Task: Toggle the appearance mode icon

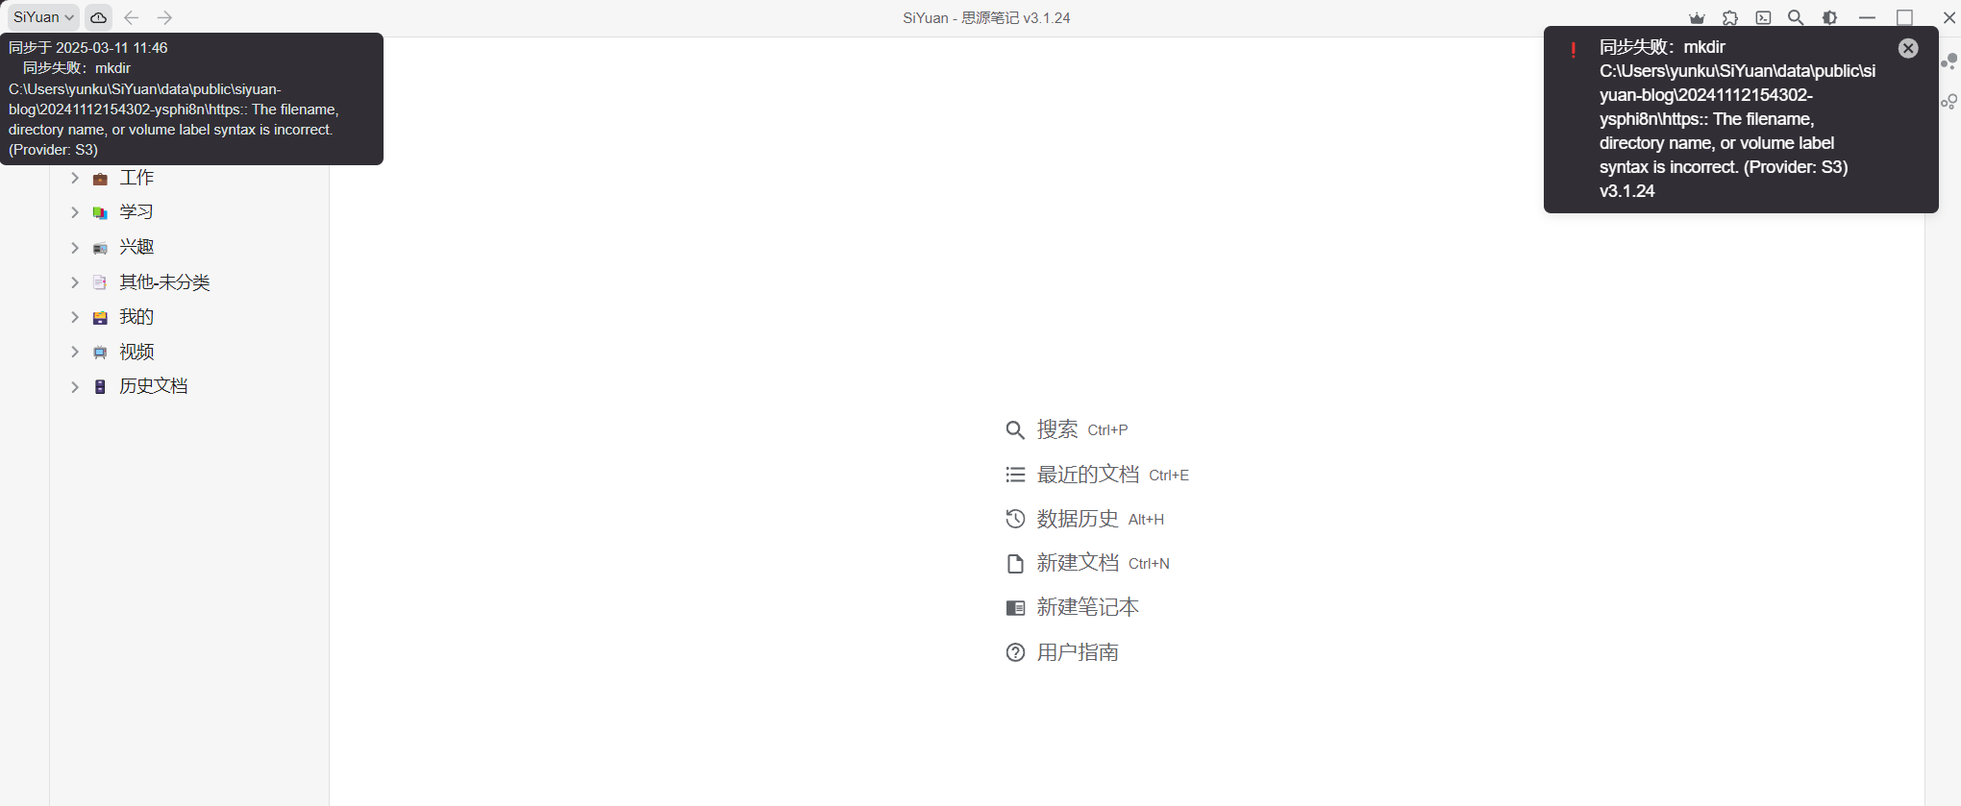Action: tap(1829, 18)
